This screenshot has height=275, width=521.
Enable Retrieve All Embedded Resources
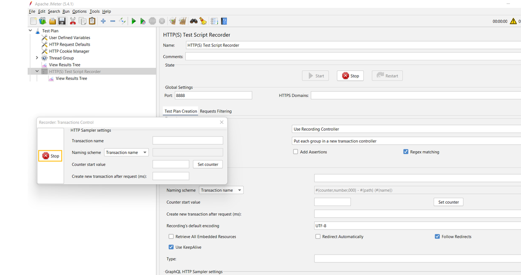point(171,236)
